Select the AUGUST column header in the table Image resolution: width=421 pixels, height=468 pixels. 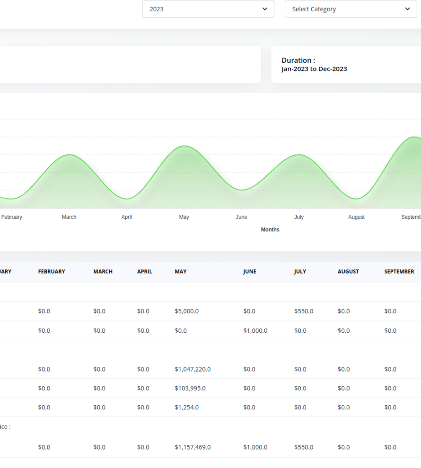(x=348, y=272)
